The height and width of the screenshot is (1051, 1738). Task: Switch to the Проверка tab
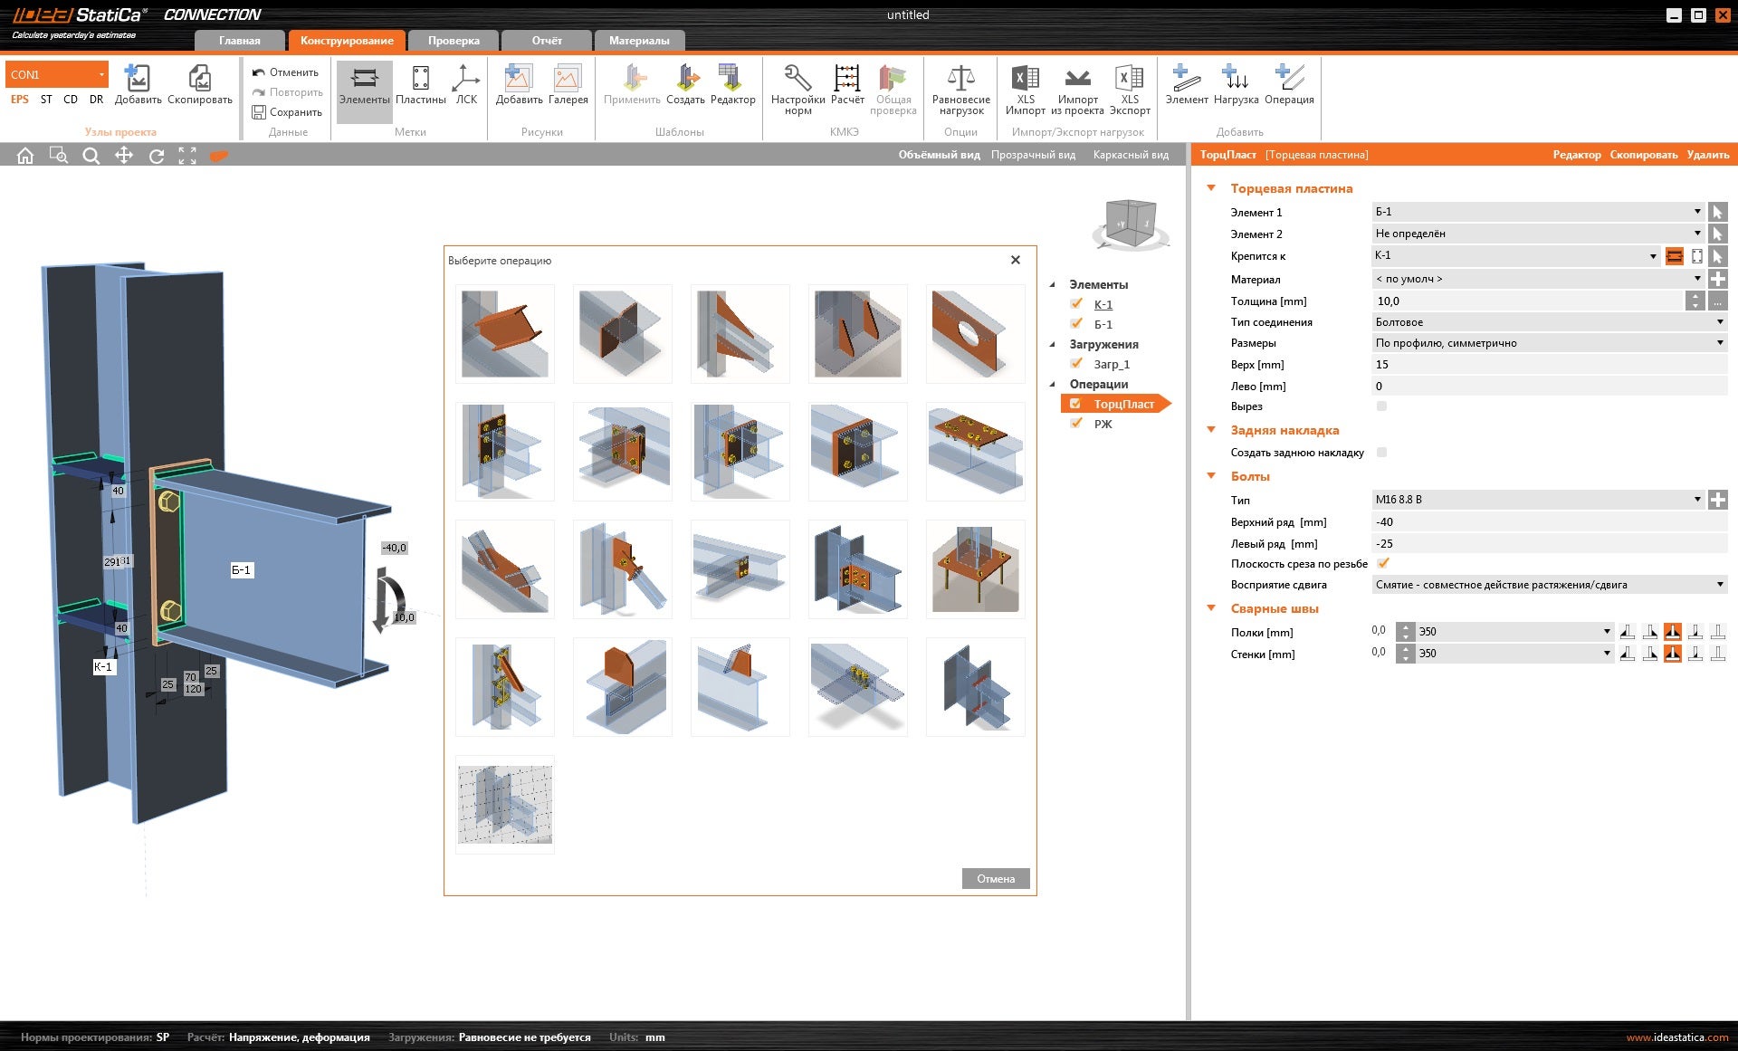point(454,41)
